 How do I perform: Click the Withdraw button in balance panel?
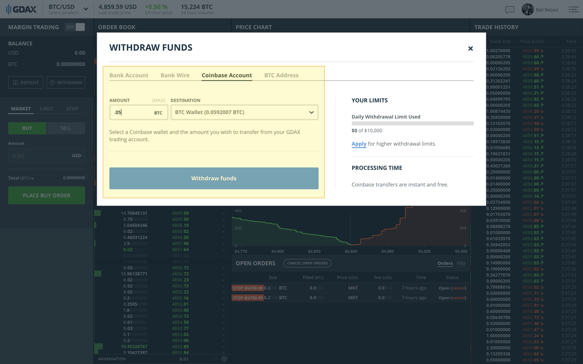pos(66,83)
